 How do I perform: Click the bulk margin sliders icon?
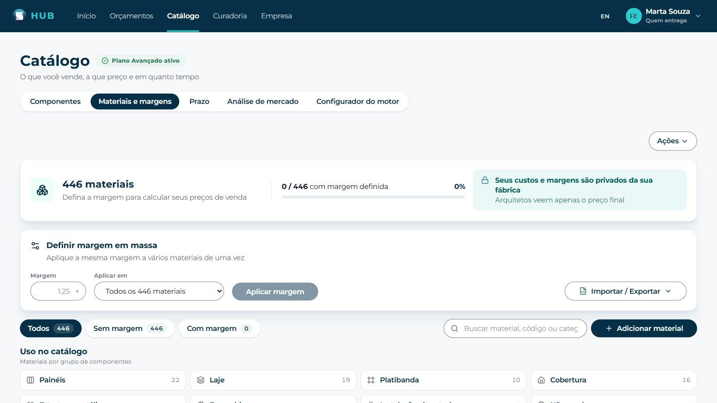pyautogui.click(x=35, y=245)
